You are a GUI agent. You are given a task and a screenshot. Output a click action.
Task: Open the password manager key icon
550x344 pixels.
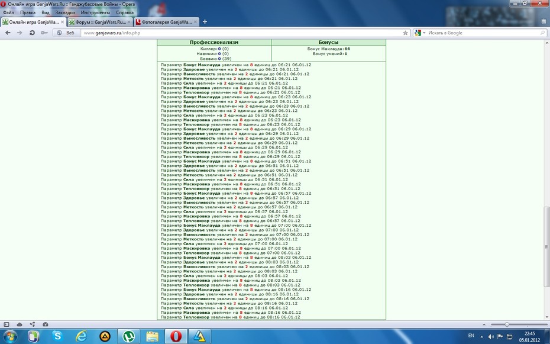click(x=44, y=33)
